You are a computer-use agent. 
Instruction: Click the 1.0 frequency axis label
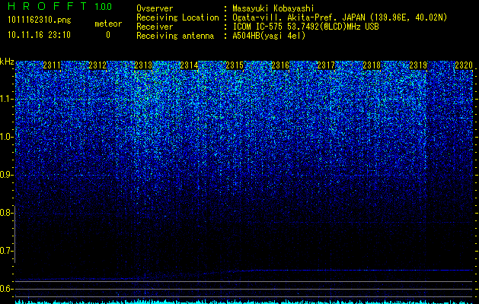[6, 137]
